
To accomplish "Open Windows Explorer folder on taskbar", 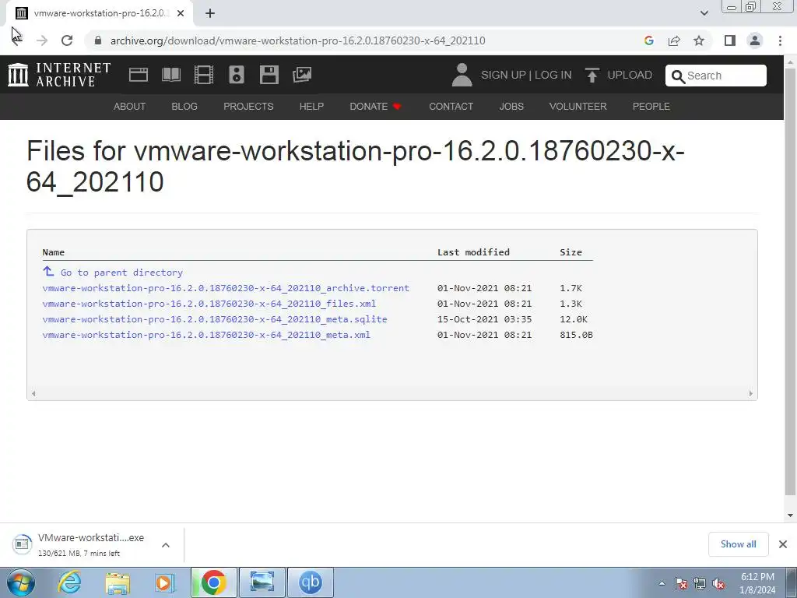I will [x=118, y=582].
